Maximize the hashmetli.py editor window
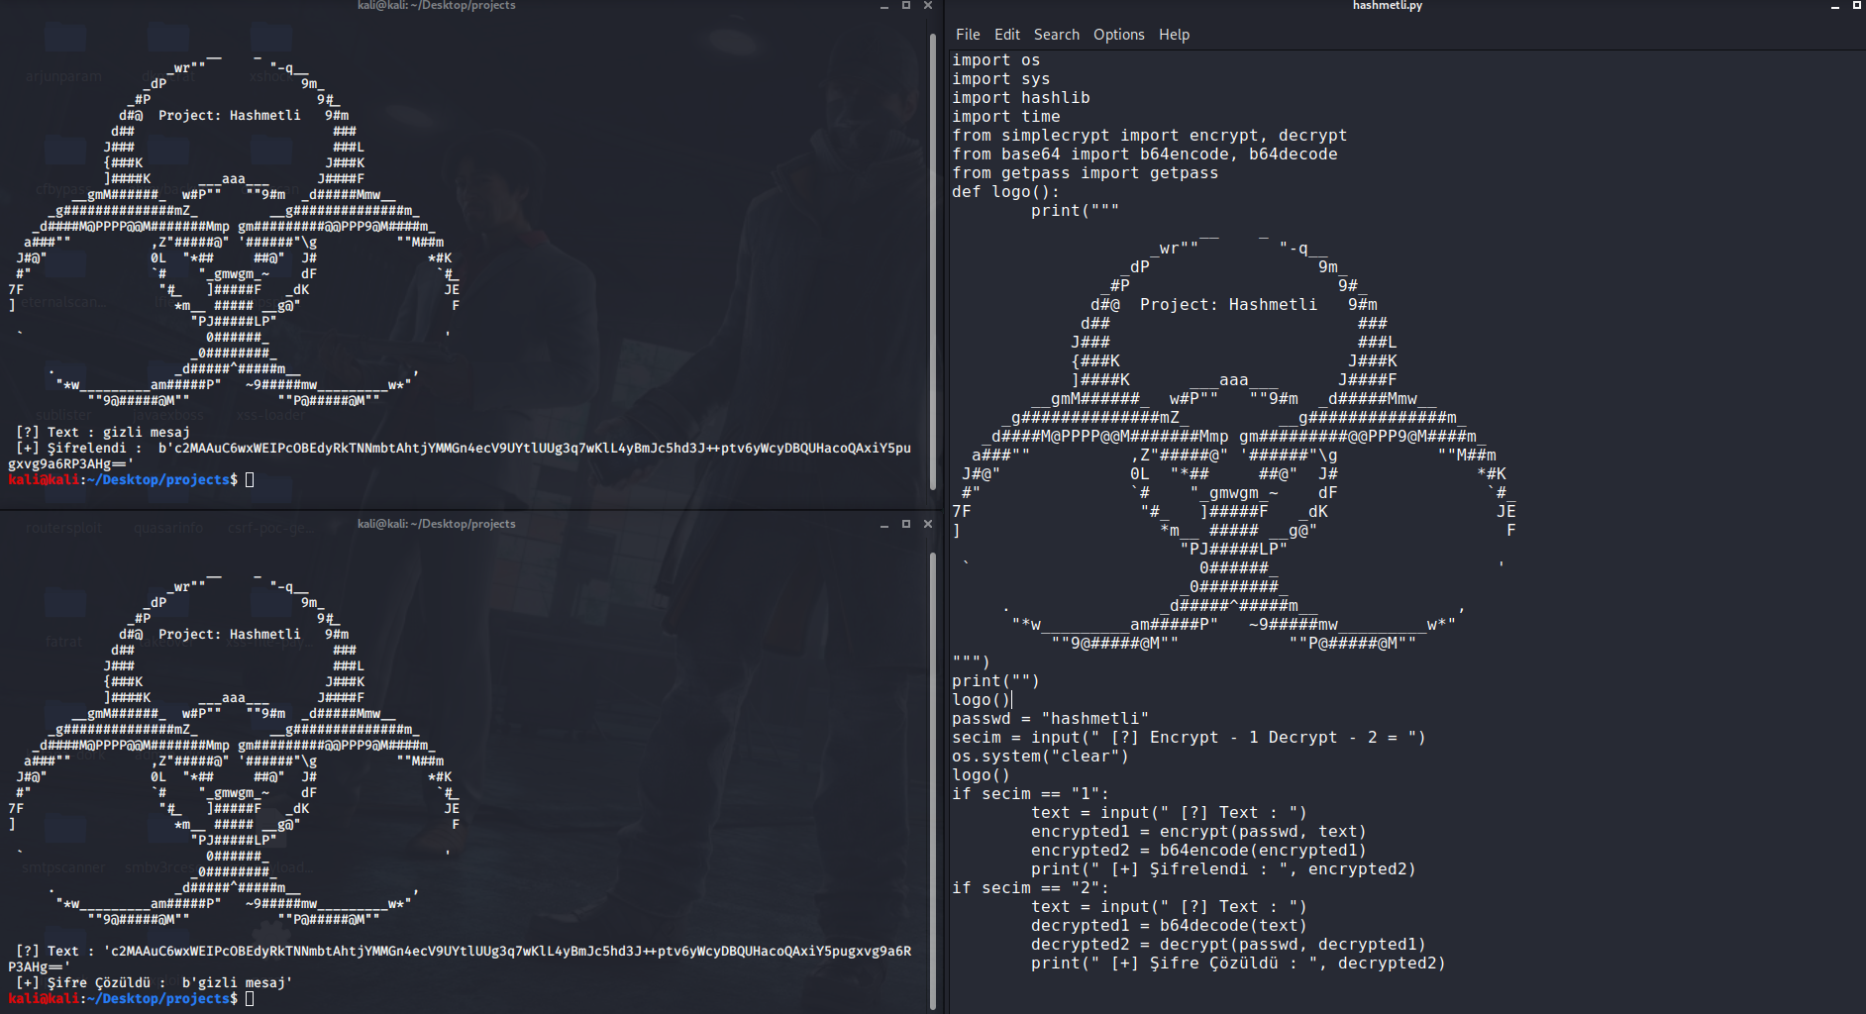This screenshot has height=1014, width=1866. click(1857, 6)
